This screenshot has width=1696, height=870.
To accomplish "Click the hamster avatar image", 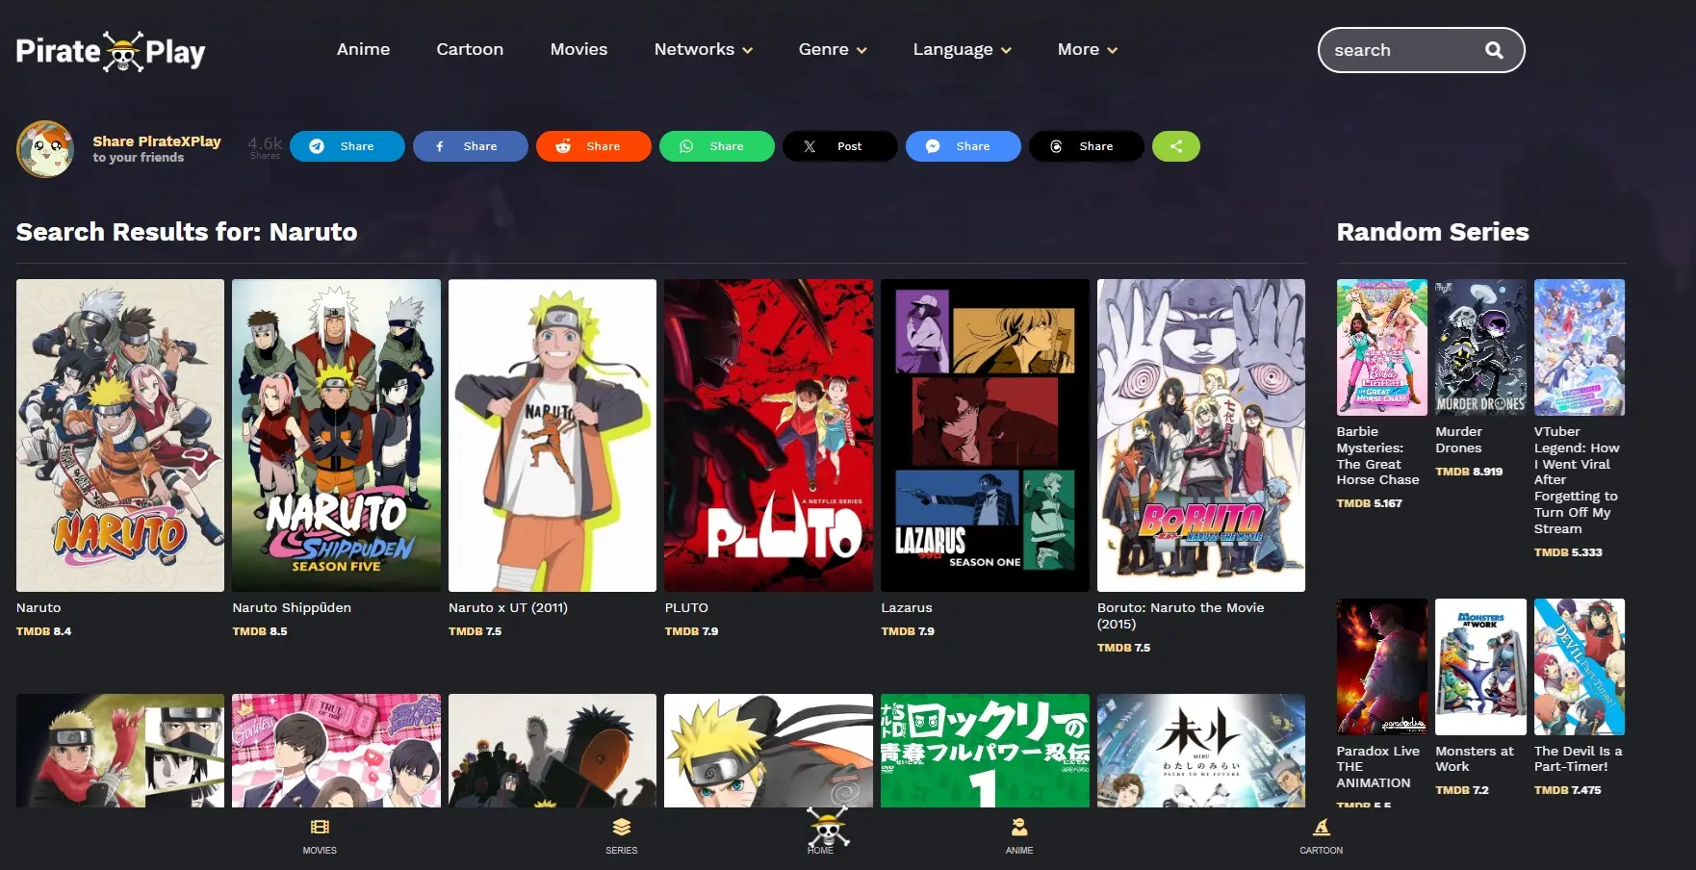I will coord(45,149).
